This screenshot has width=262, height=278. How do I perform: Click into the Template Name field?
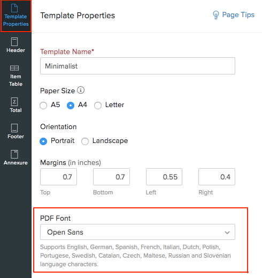click(x=137, y=66)
